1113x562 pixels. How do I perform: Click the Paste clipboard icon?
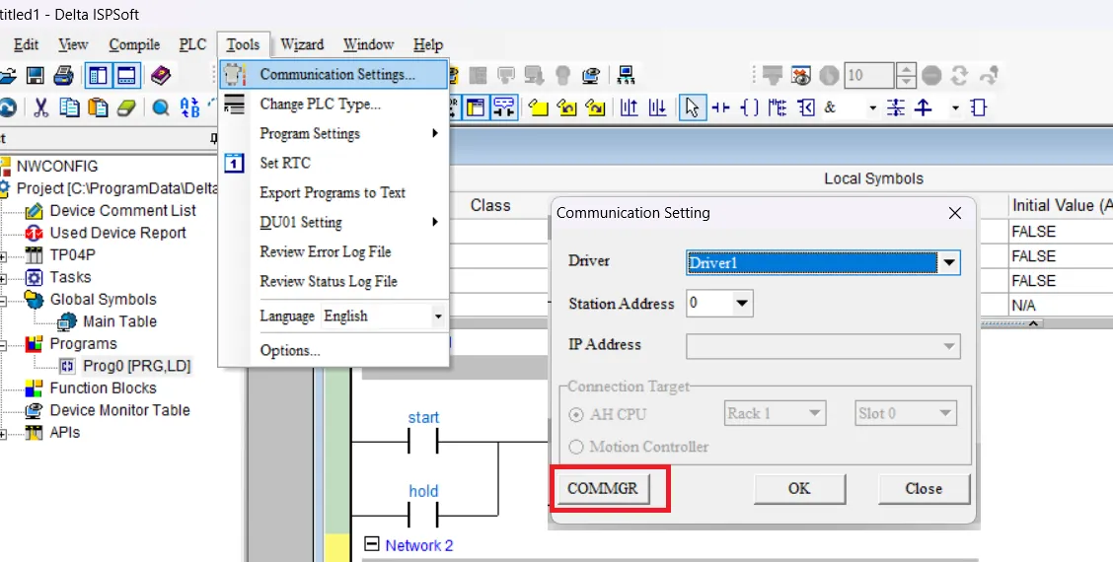click(x=98, y=107)
